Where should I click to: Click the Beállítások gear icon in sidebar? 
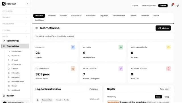tap(9, 90)
